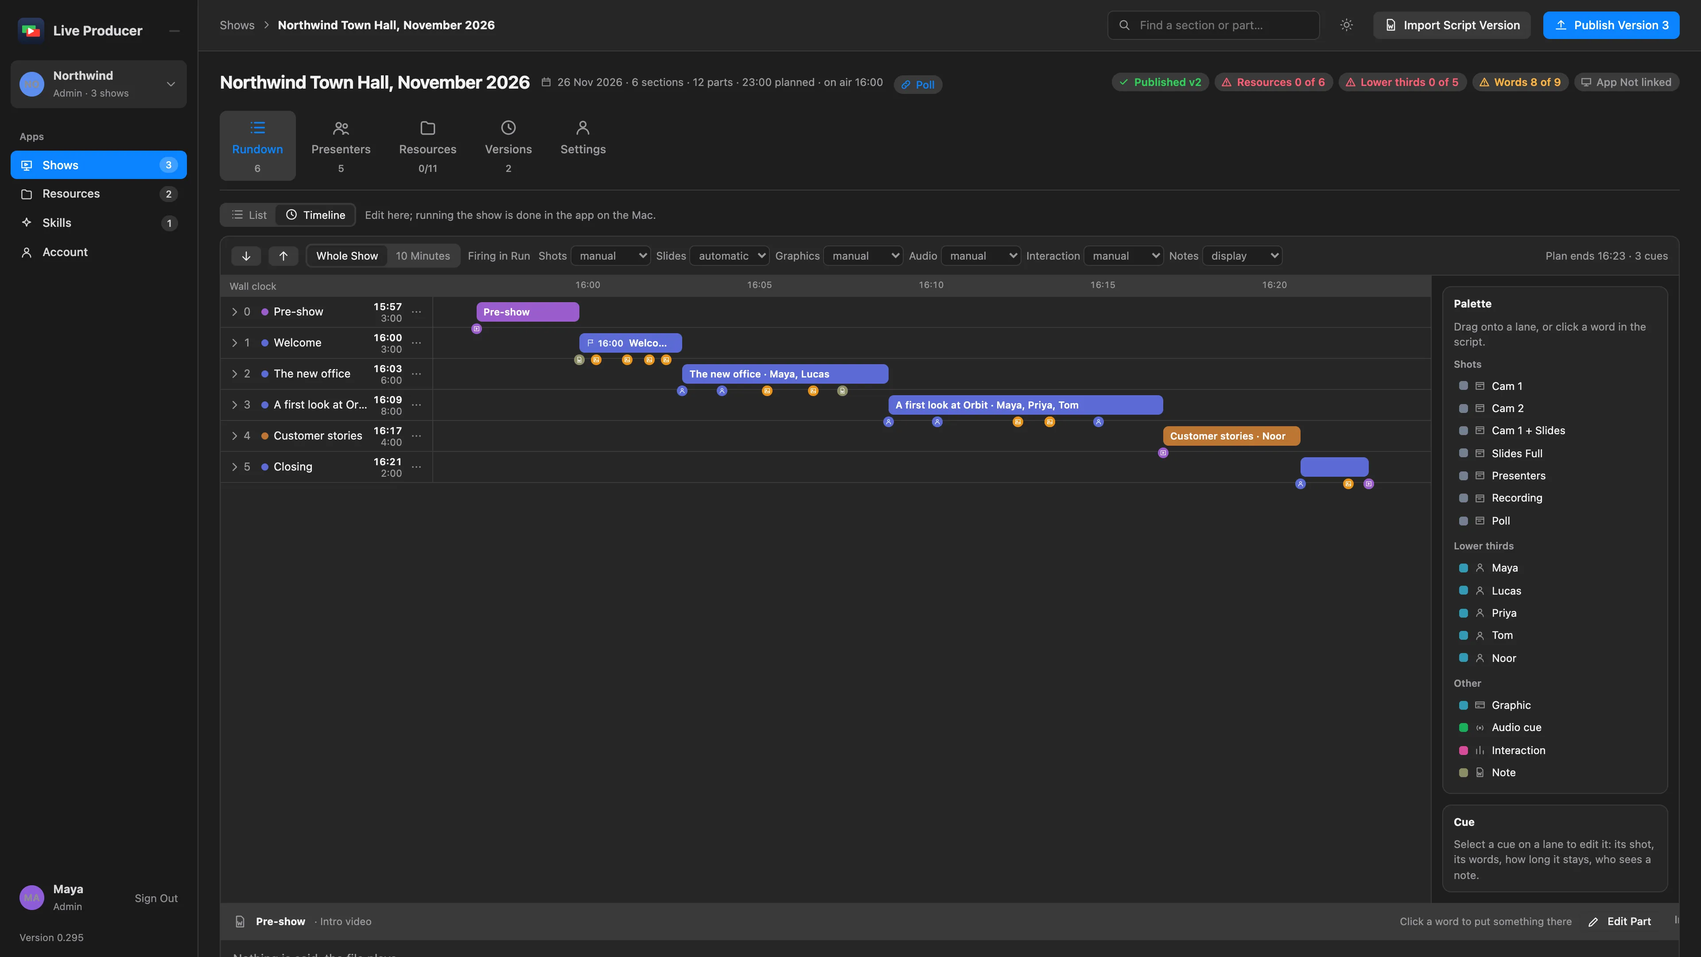The width and height of the screenshot is (1701, 957).
Task: Select the 10 Minutes zoom option
Action: pyautogui.click(x=423, y=256)
